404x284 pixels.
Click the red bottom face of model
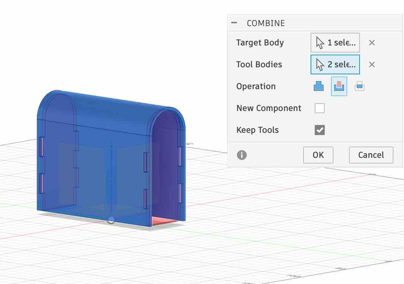point(164,221)
